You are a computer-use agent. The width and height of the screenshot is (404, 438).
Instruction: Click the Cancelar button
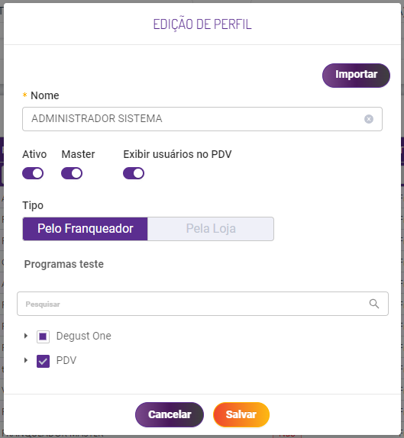pos(170,414)
